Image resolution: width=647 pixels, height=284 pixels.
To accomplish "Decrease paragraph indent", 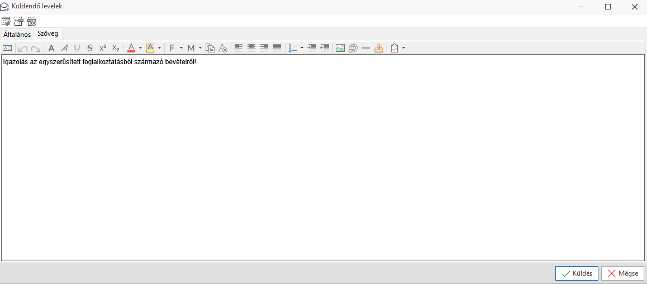I will coord(325,48).
